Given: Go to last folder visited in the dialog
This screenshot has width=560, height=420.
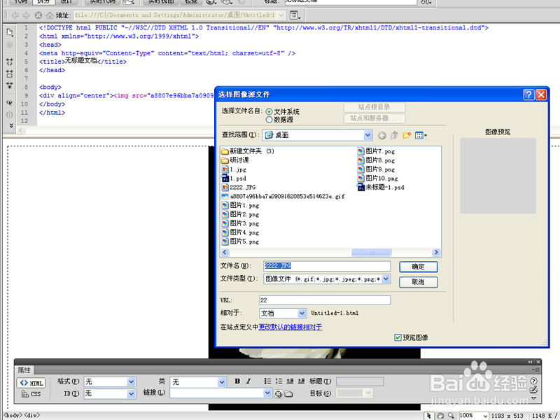Looking at the screenshot, I should click(381, 135).
